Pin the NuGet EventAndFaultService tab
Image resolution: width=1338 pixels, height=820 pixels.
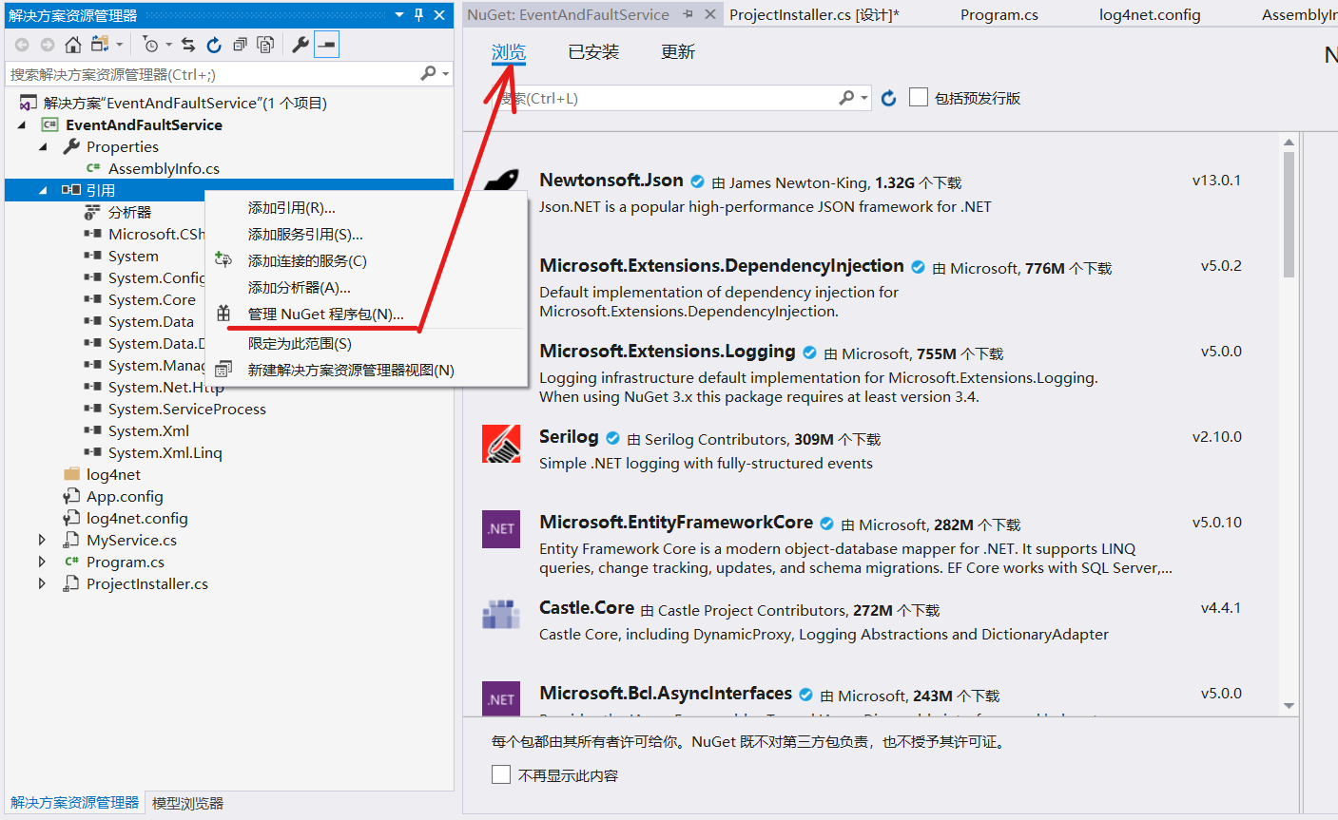point(688,14)
